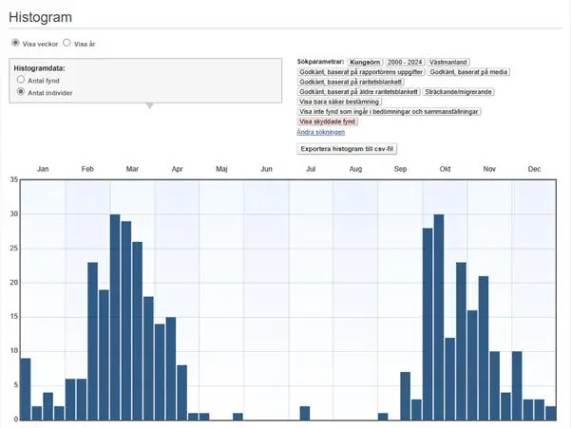The image size is (571, 428).
Task: Click the Västmanland parameter tag
Action: point(448,62)
